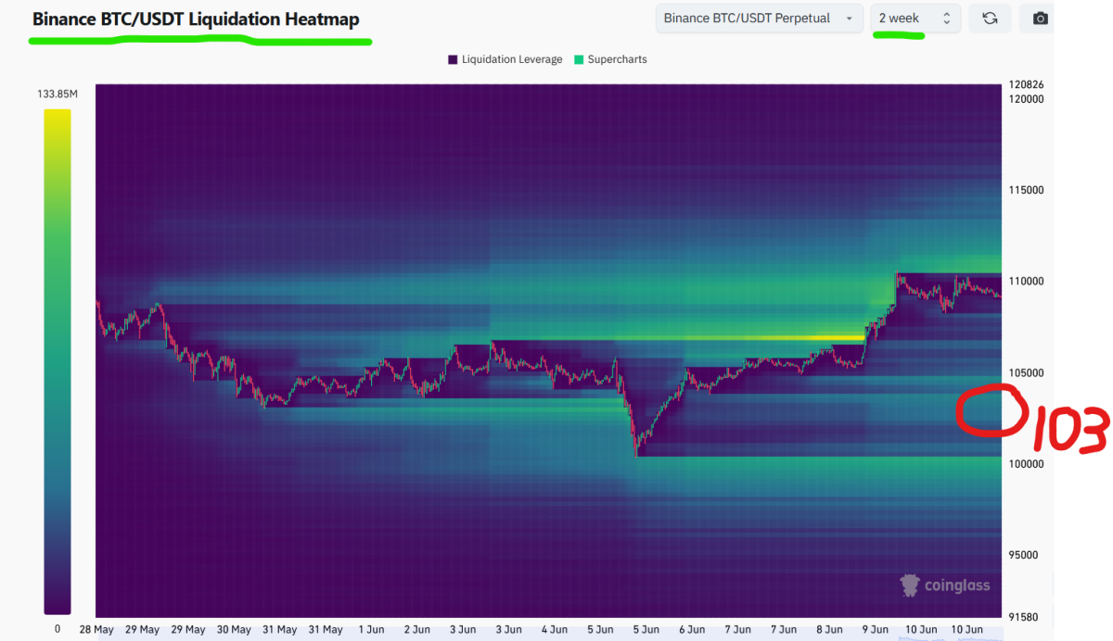The height and width of the screenshot is (641, 1113).
Task: Click the 8 Jun date axis label
Action: (829, 629)
